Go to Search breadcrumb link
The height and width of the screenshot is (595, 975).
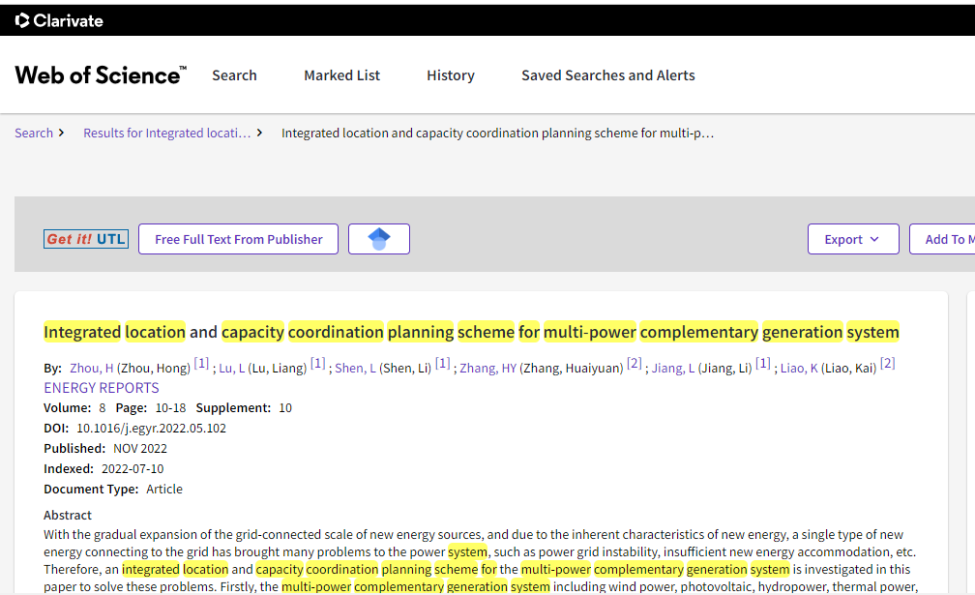tap(34, 134)
